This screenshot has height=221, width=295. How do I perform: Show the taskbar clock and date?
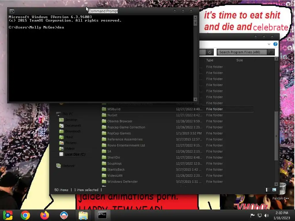click(282, 215)
